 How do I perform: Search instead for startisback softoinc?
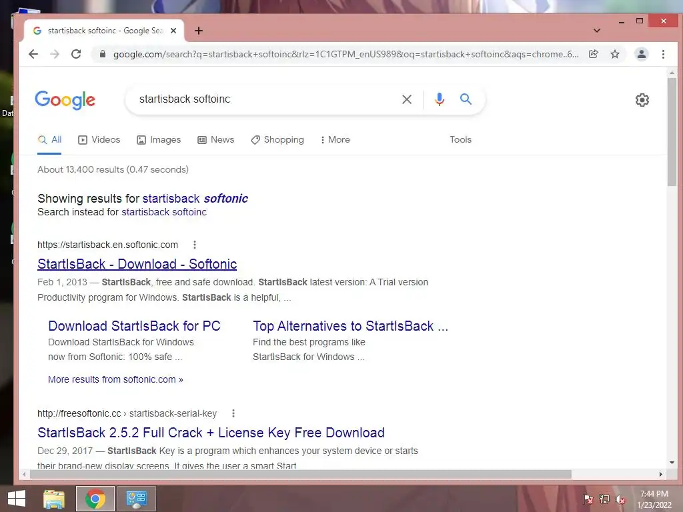click(164, 212)
